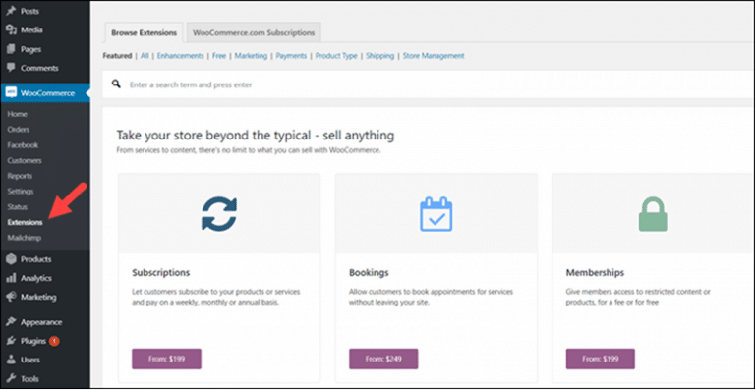Open the Mailchimp submenu item
This screenshot has width=755, height=390.
pyautogui.click(x=24, y=238)
